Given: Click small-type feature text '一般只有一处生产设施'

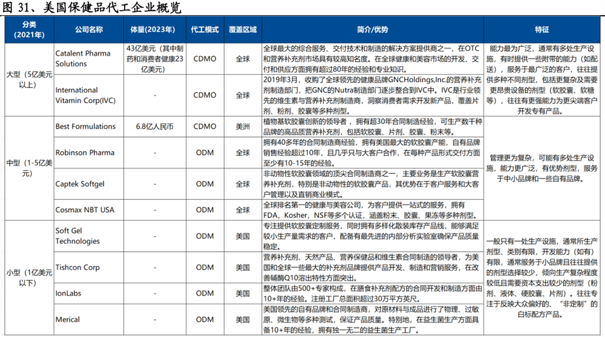Looking at the screenshot, I should [541, 277].
